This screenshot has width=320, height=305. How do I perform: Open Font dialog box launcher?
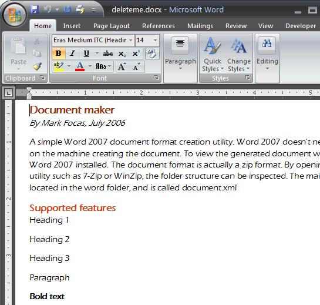click(x=156, y=78)
